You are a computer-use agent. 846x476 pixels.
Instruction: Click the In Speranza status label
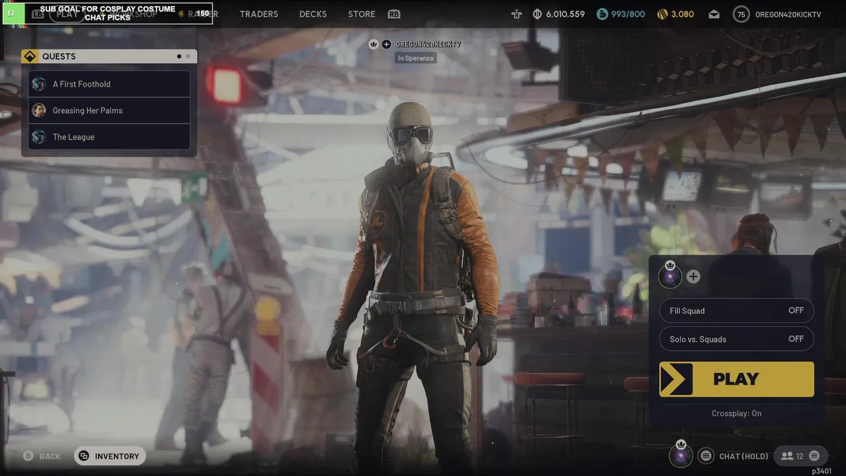point(416,58)
